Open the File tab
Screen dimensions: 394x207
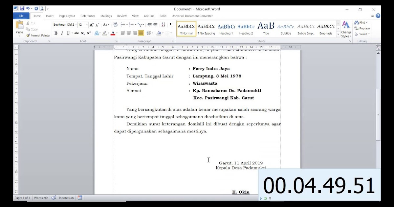[21, 16]
